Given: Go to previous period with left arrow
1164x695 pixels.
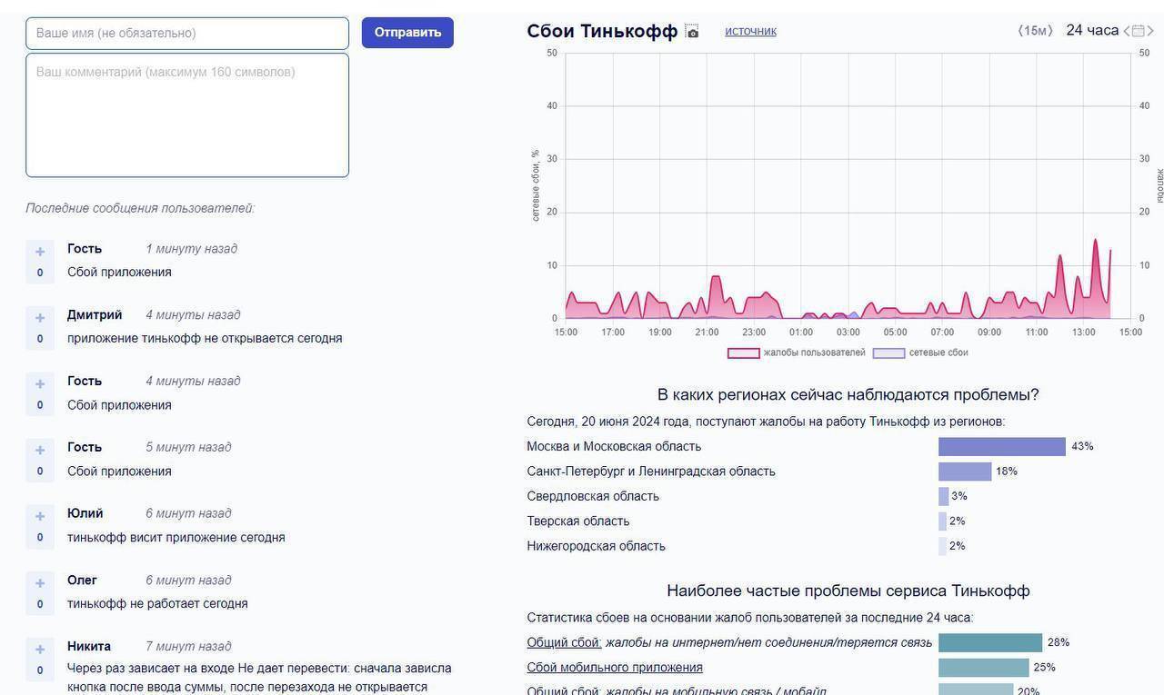Looking at the screenshot, I should point(1128,31).
